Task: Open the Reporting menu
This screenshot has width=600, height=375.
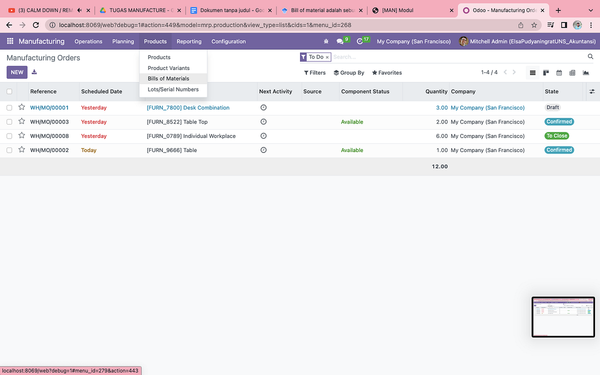Action: [x=189, y=41]
